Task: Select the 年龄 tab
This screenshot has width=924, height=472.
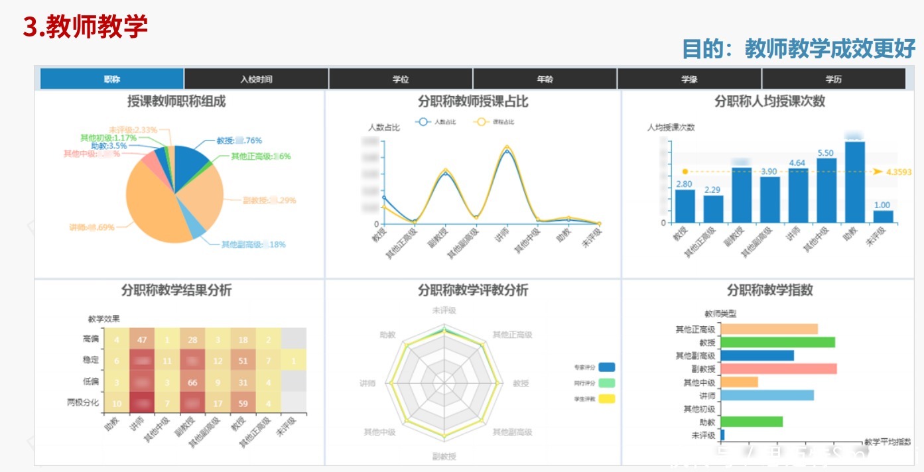Action: point(544,78)
